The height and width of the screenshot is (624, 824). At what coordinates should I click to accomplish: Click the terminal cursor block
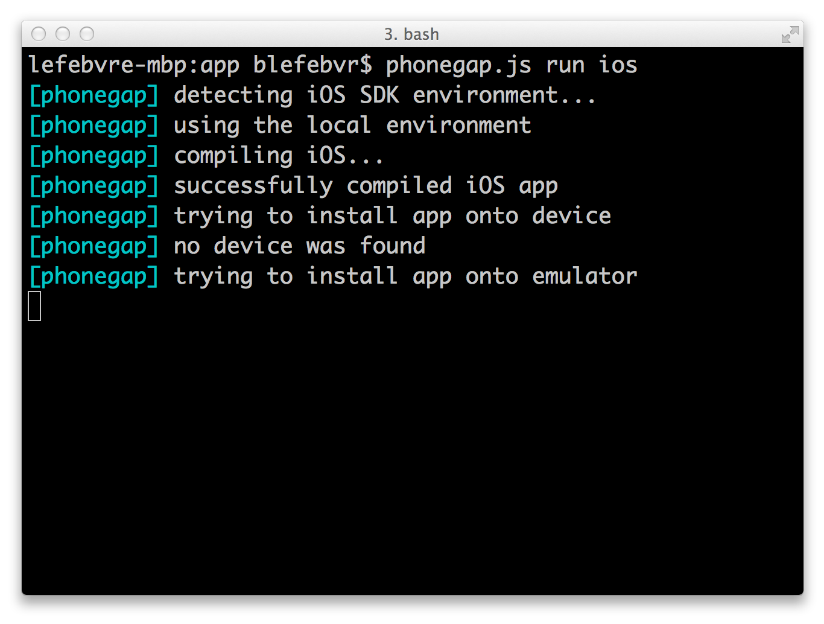point(34,306)
